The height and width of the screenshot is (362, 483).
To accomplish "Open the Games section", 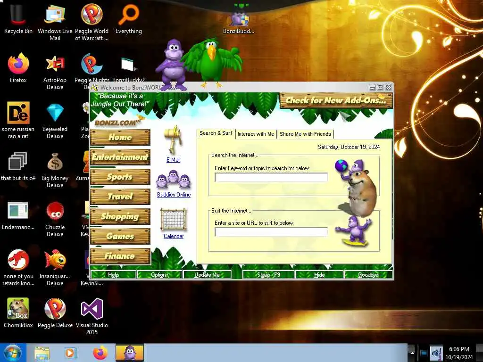I will click(120, 236).
